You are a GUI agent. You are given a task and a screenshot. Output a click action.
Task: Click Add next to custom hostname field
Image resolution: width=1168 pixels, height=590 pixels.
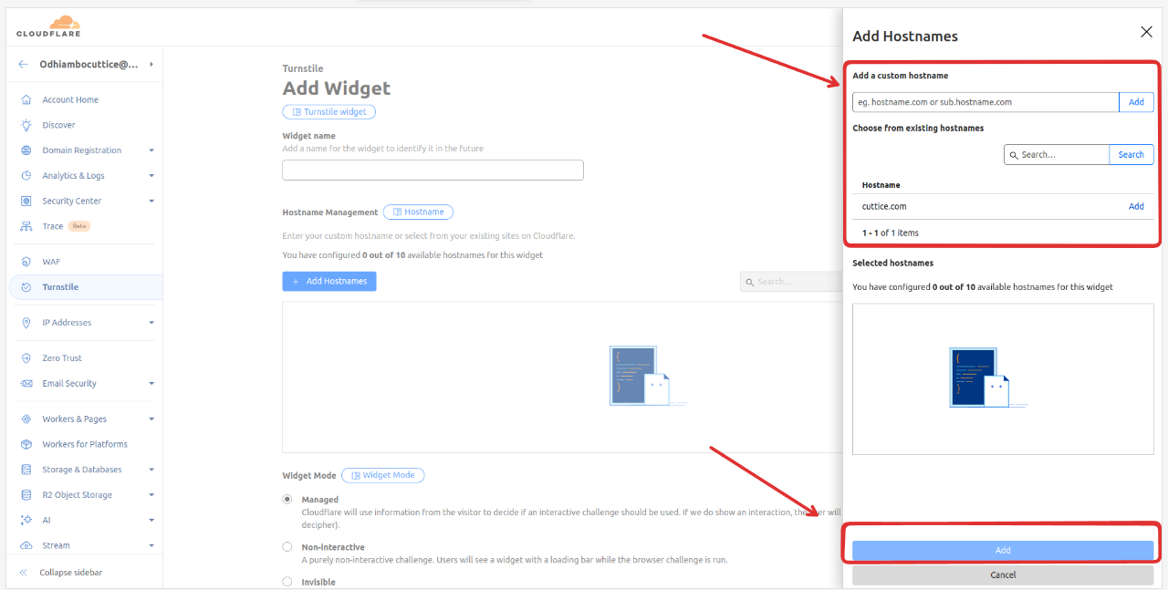coord(1136,102)
